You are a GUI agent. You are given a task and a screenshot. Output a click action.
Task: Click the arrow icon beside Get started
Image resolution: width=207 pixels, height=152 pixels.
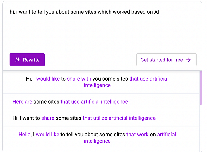tap(188, 60)
